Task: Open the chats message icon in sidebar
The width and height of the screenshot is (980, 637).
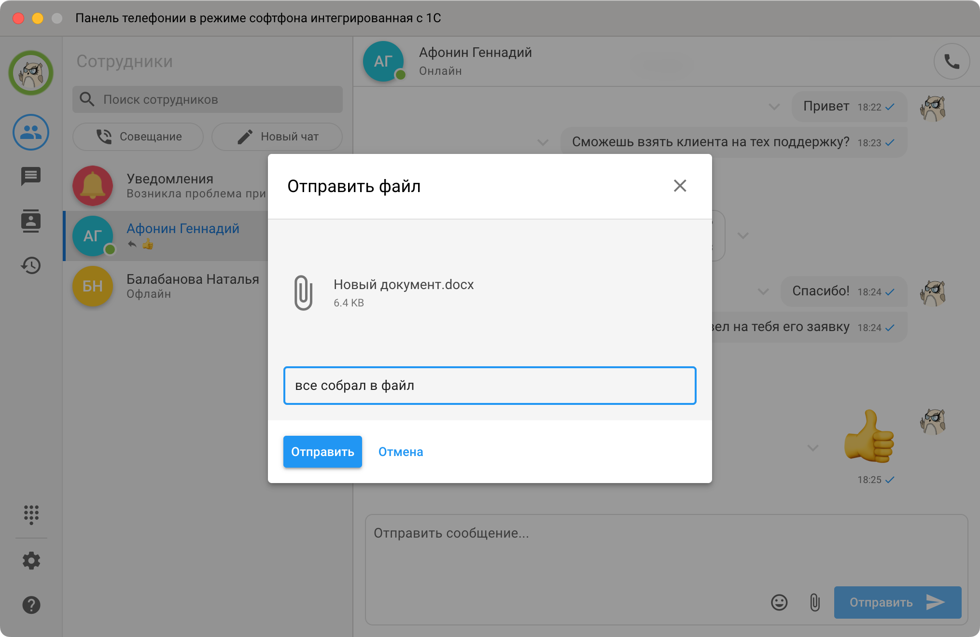Action: (x=31, y=177)
